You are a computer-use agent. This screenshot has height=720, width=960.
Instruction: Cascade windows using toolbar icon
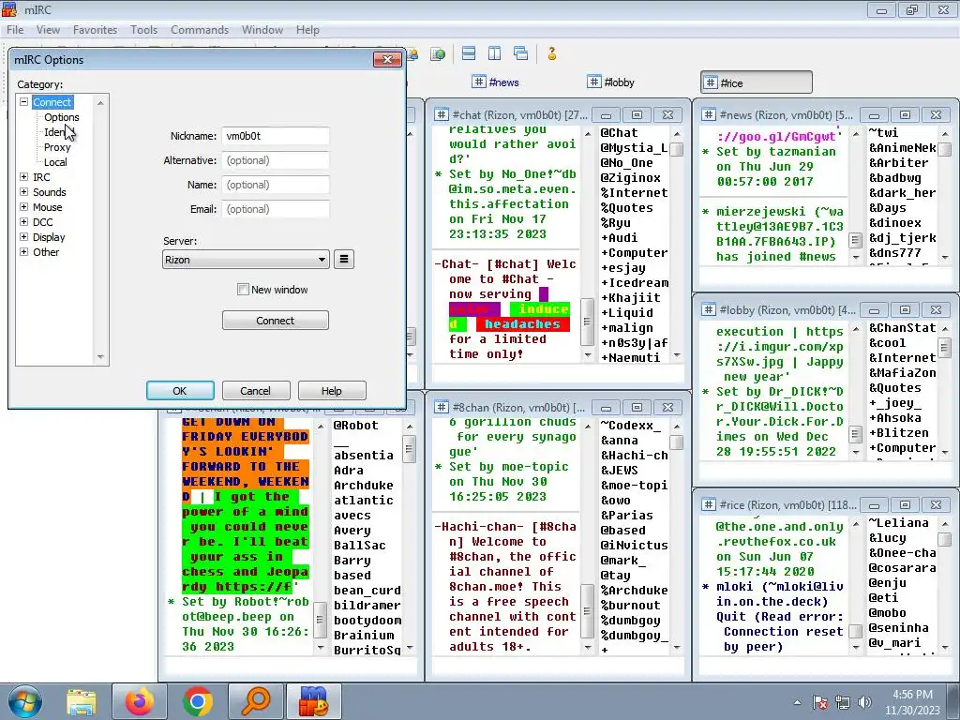520,53
